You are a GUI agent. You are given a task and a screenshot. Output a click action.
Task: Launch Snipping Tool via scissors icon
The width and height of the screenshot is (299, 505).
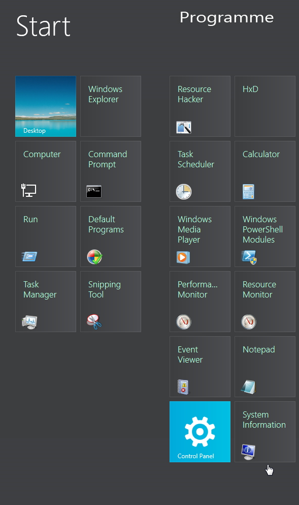[94, 322]
